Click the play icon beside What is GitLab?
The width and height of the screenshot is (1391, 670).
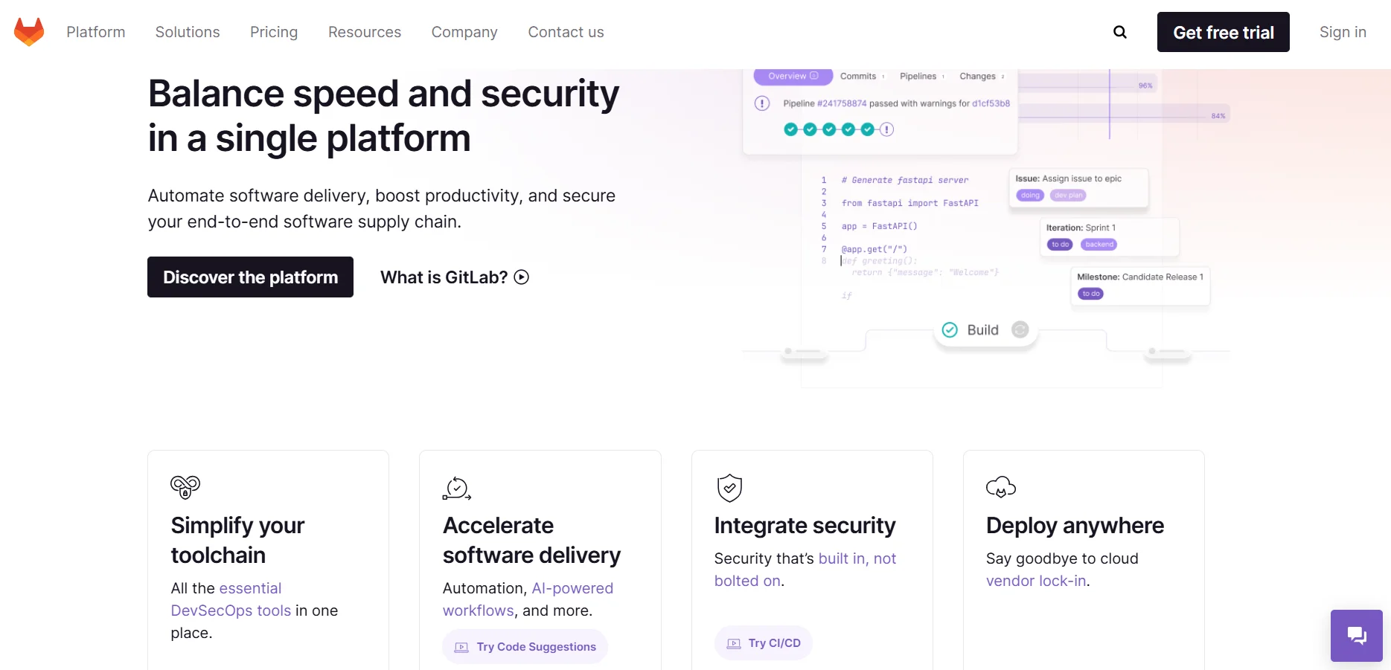click(522, 277)
